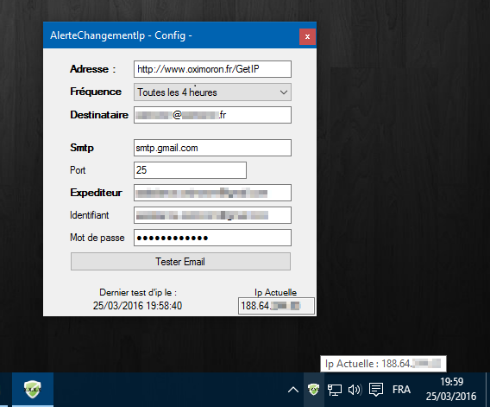Open the network status tray icon
This screenshot has width=490, height=407.
[x=334, y=390]
